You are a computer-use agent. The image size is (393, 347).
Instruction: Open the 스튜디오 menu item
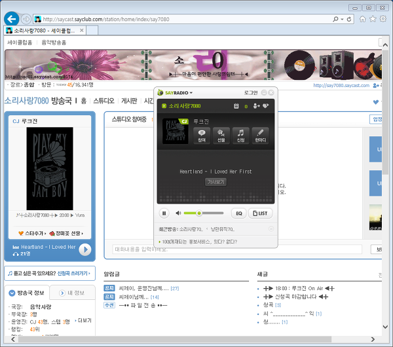[x=103, y=101]
